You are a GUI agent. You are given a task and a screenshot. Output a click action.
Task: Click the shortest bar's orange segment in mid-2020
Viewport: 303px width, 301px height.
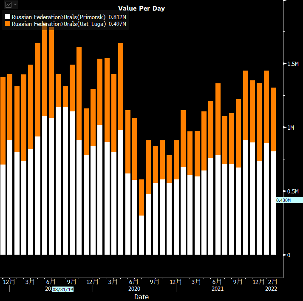pos(142,197)
